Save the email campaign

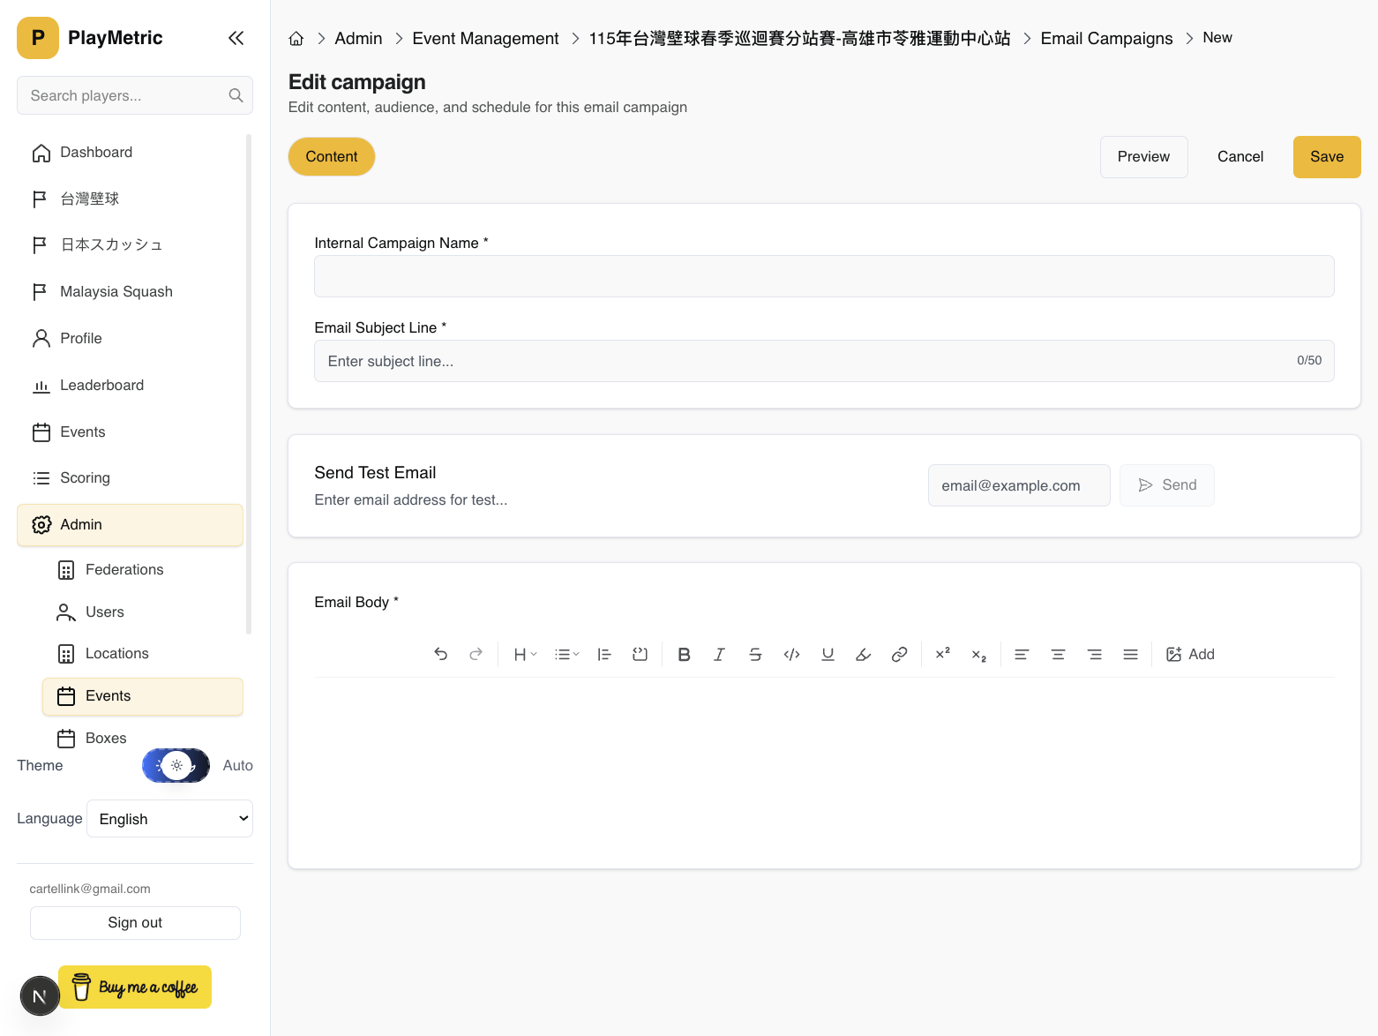pos(1327,156)
